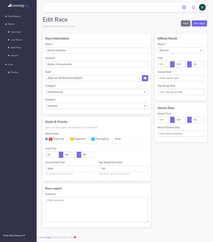Open the date picker calendar icon
Screen dimensions: 213x242
145,78
